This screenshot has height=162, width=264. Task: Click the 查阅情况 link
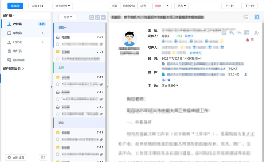point(195,53)
